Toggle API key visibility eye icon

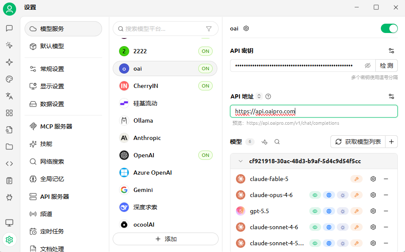tap(368, 66)
